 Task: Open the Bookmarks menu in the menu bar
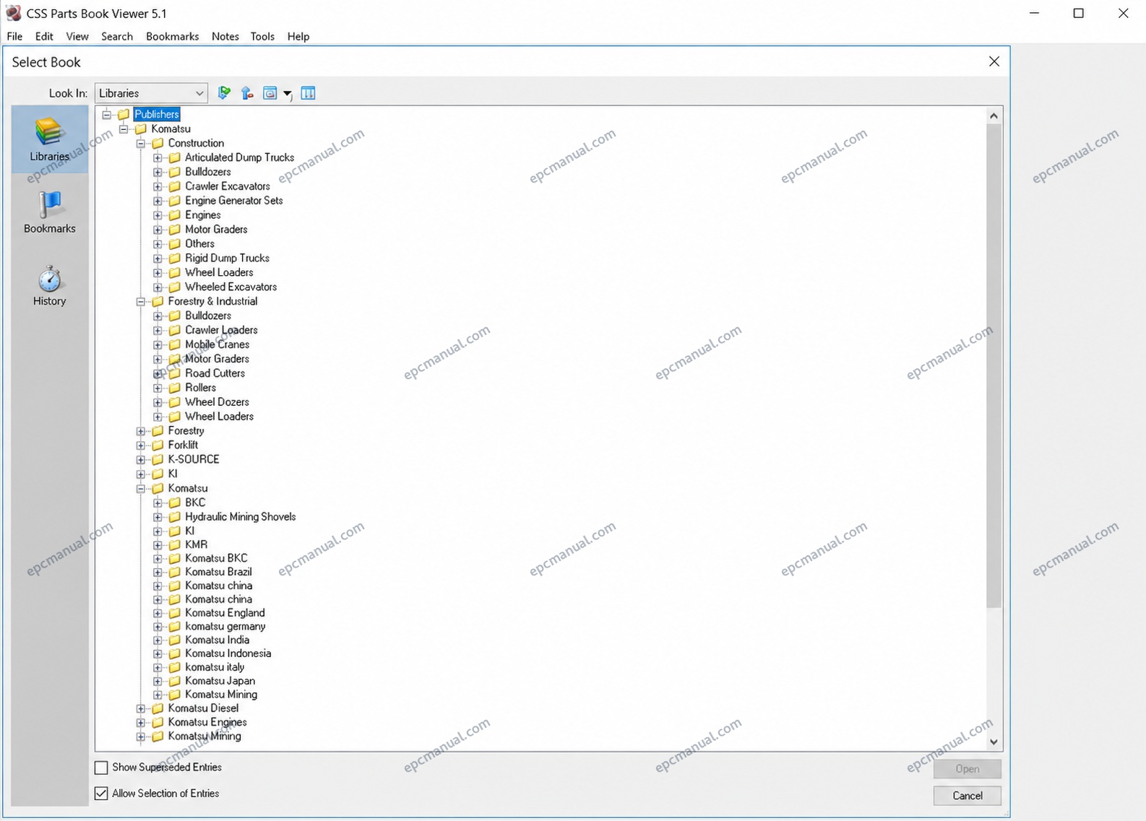(172, 36)
